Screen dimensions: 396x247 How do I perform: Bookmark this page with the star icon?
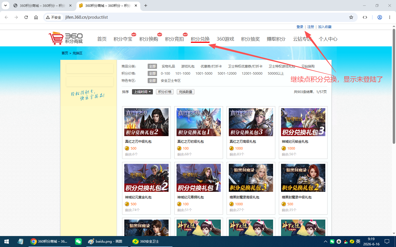pos(351,17)
